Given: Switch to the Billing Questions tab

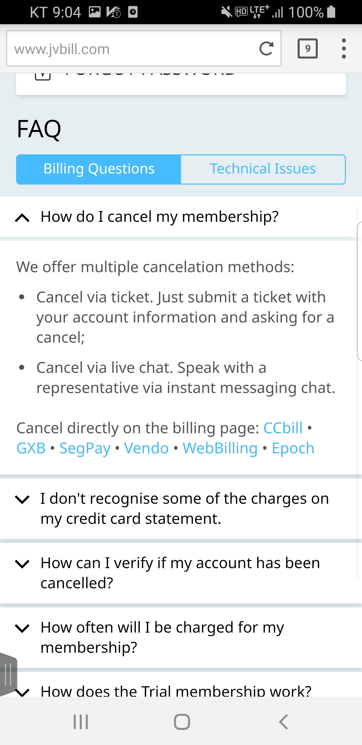Looking at the screenshot, I should [x=99, y=169].
